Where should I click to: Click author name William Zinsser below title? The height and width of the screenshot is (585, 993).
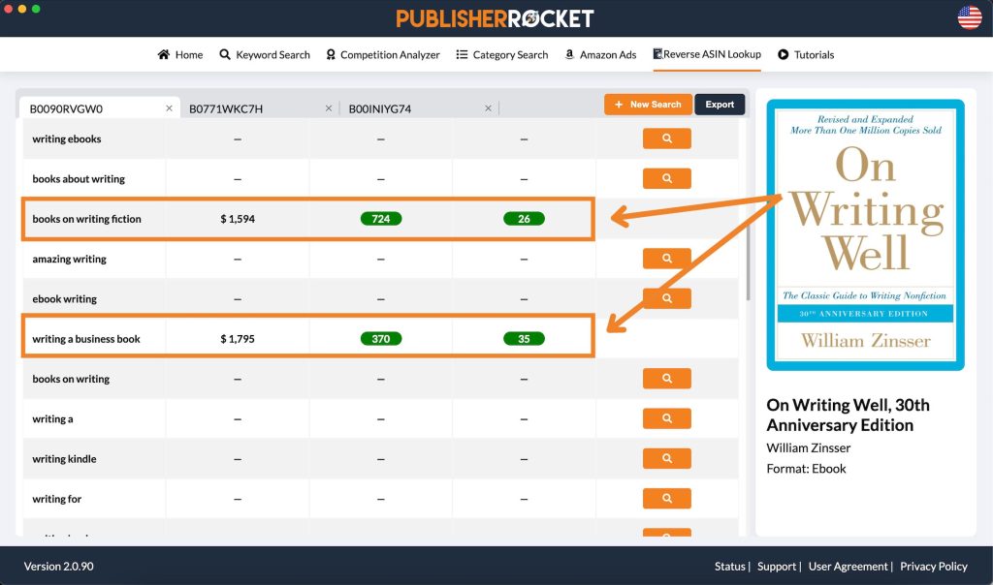click(x=808, y=447)
